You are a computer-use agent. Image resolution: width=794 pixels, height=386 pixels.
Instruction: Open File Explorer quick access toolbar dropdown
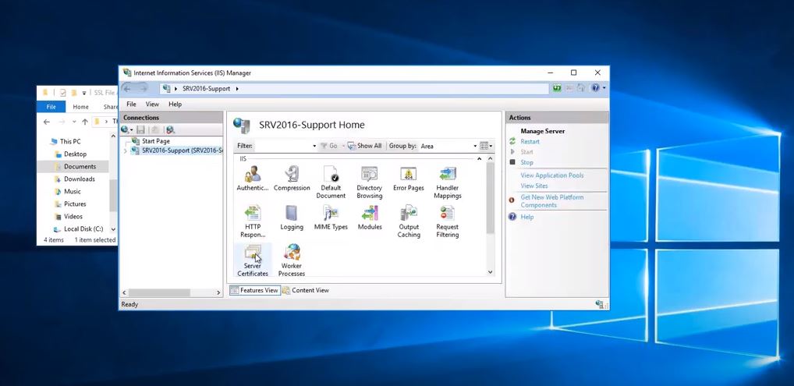84,93
